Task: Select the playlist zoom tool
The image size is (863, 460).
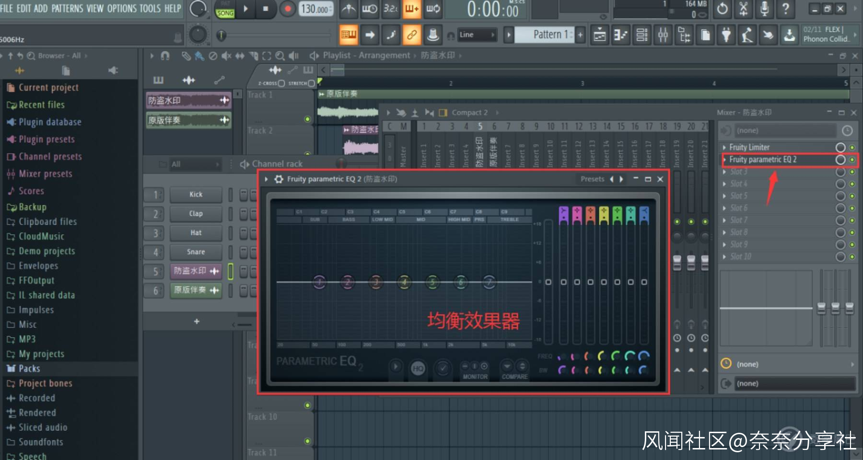Action: click(x=280, y=56)
